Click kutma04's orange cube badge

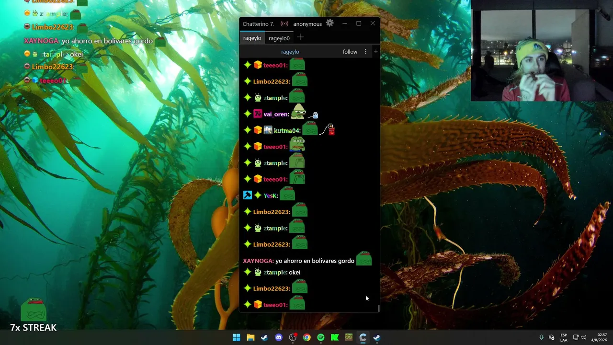coord(258,130)
